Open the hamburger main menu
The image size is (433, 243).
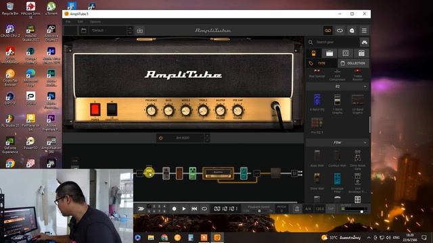[364, 30]
